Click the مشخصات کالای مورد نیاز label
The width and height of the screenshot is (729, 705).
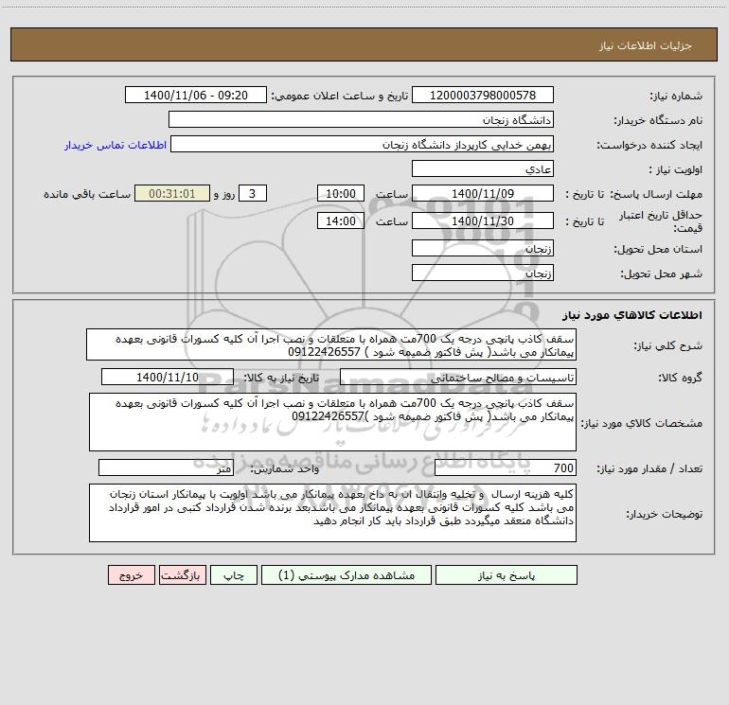[642, 423]
